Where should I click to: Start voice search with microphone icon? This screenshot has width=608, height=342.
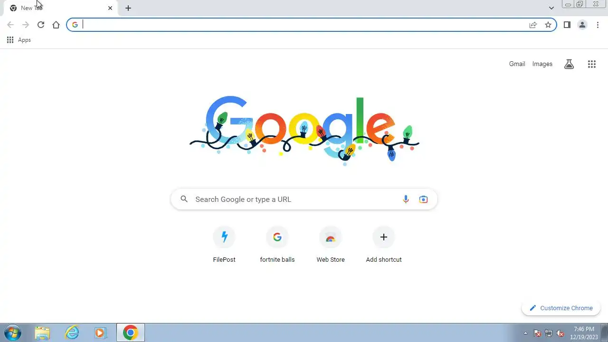406,199
